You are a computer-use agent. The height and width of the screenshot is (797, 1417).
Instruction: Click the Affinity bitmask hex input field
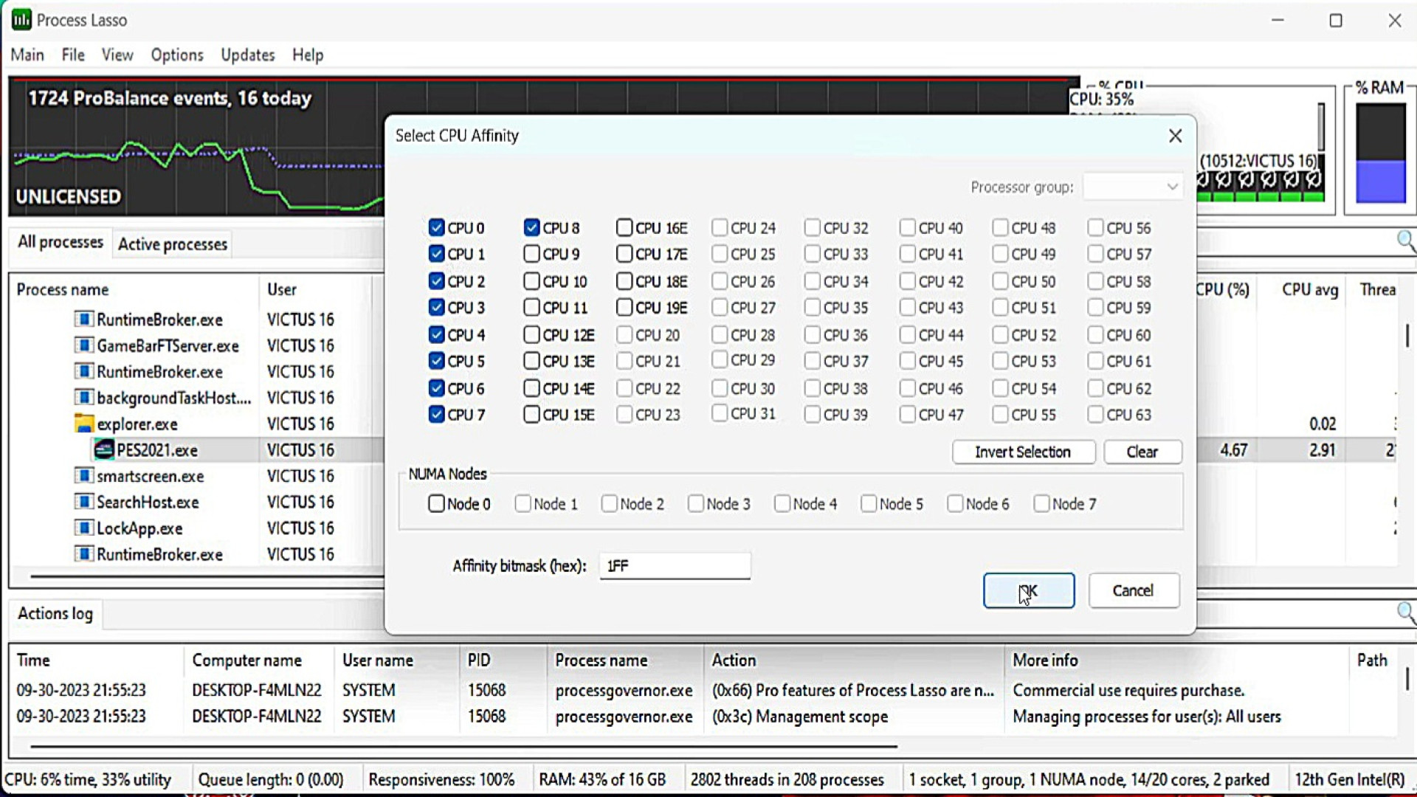click(675, 565)
